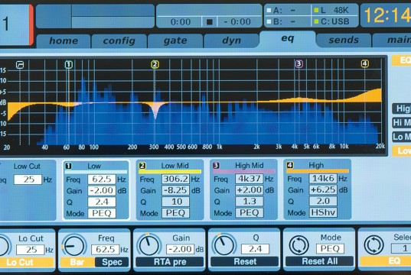Select band 4 marker on EQ graph

pyautogui.click(x=364, y=63)
